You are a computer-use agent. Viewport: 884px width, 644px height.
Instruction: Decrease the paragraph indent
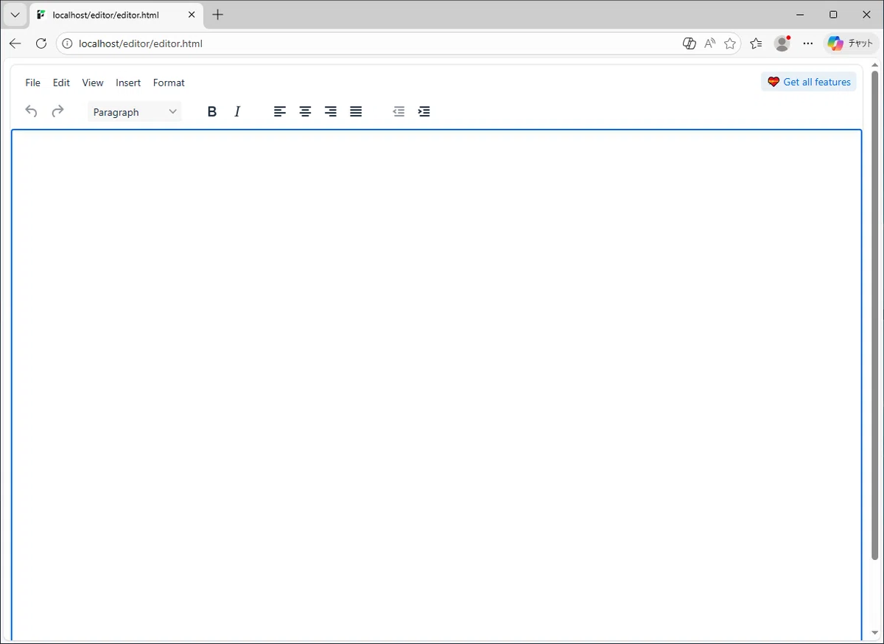pyautogui.click(x=399, y=112)
